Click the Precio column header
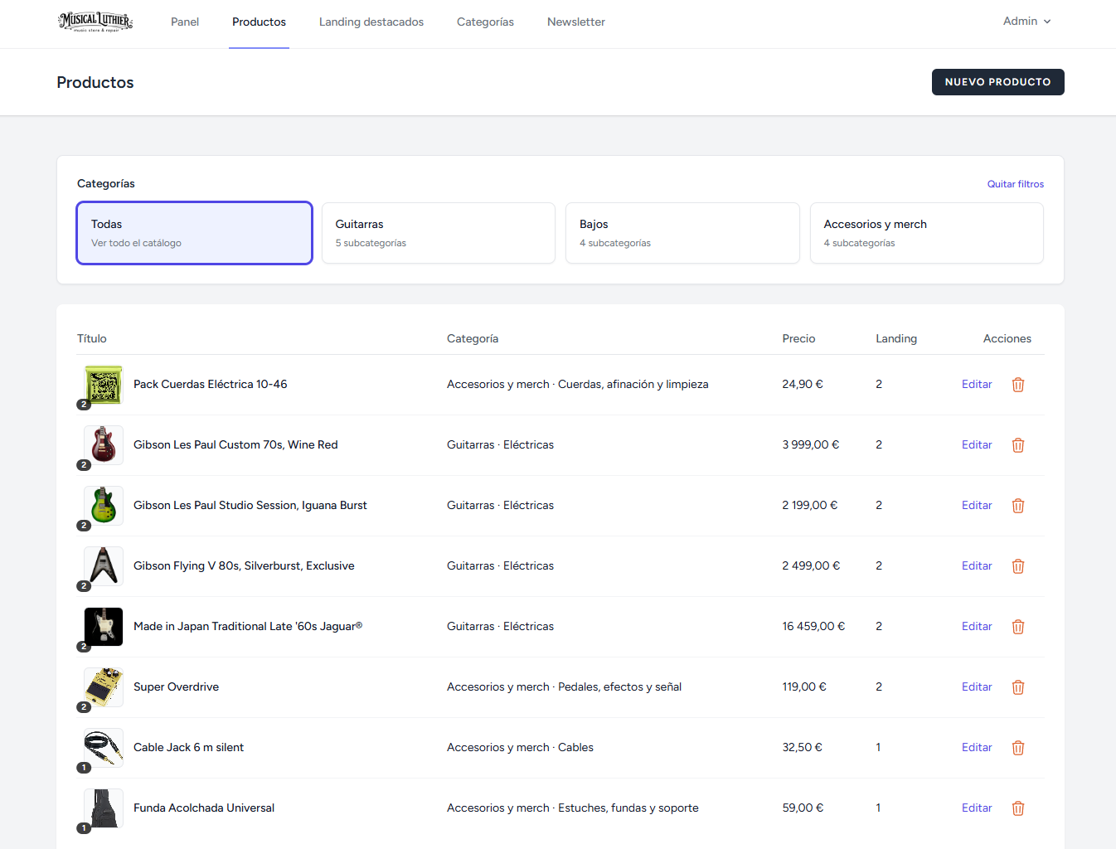Screen dimensions: 1116x849 (798, 338)
